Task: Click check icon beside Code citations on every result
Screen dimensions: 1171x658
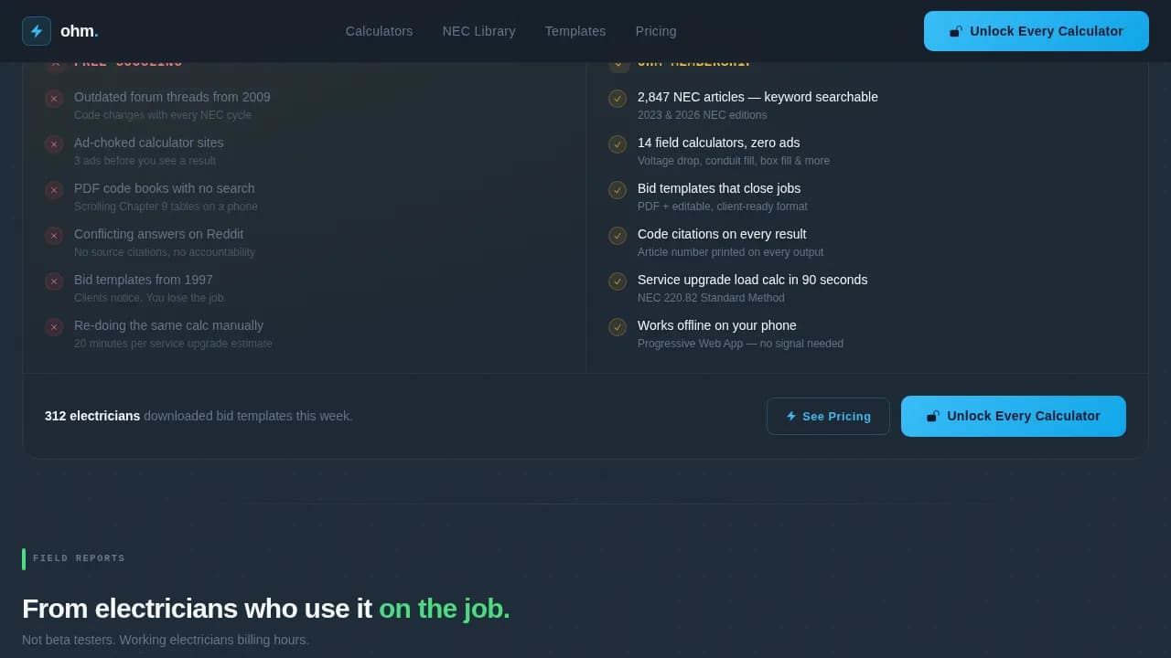Action: click(618, 236)
